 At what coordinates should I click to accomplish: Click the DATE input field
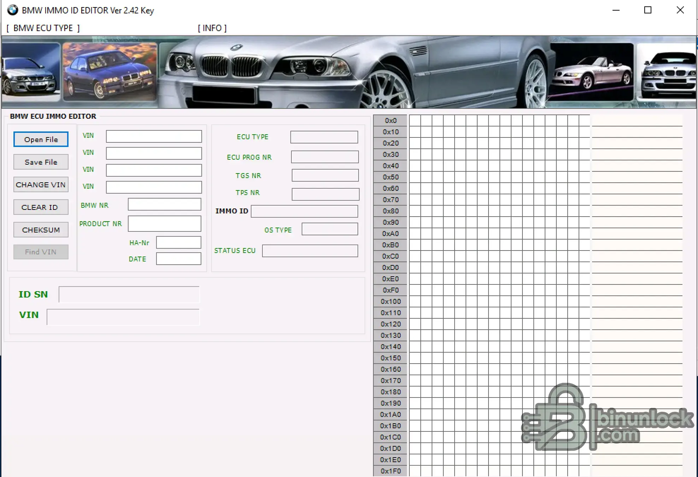pyautogui.click(x=179, y=259)
